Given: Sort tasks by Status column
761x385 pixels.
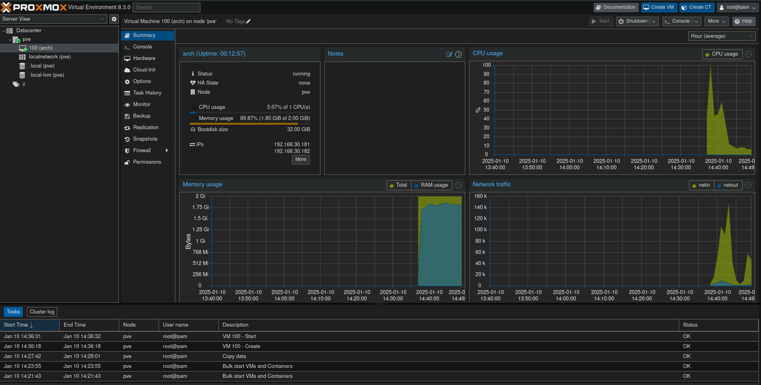Looking at the screenshot, I should pos(719,325).
